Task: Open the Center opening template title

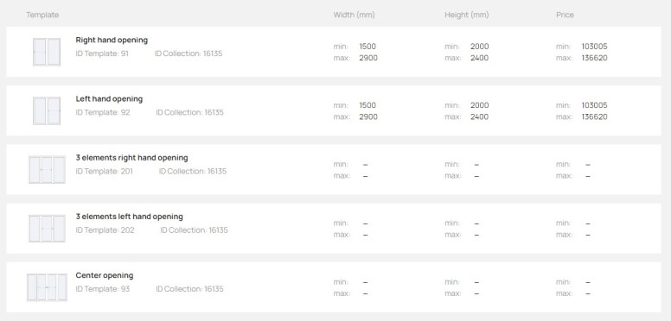Action: point(105,275)
